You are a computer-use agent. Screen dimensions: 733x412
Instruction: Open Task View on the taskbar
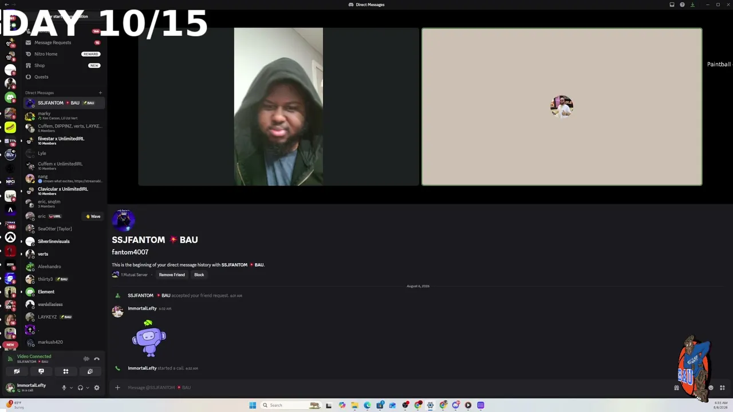329,405
